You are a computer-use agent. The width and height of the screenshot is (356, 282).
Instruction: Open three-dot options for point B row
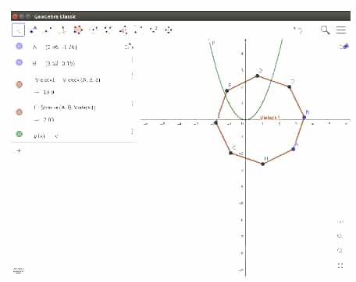click(132, 60)
